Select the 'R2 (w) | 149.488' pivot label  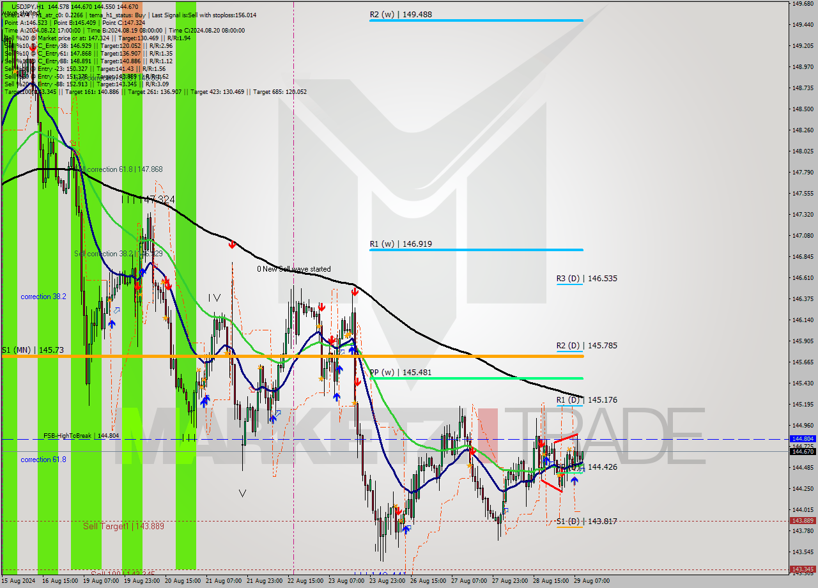[x=401, y=13]
